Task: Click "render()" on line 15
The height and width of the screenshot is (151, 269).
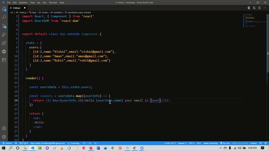Action: click(33, 78)
